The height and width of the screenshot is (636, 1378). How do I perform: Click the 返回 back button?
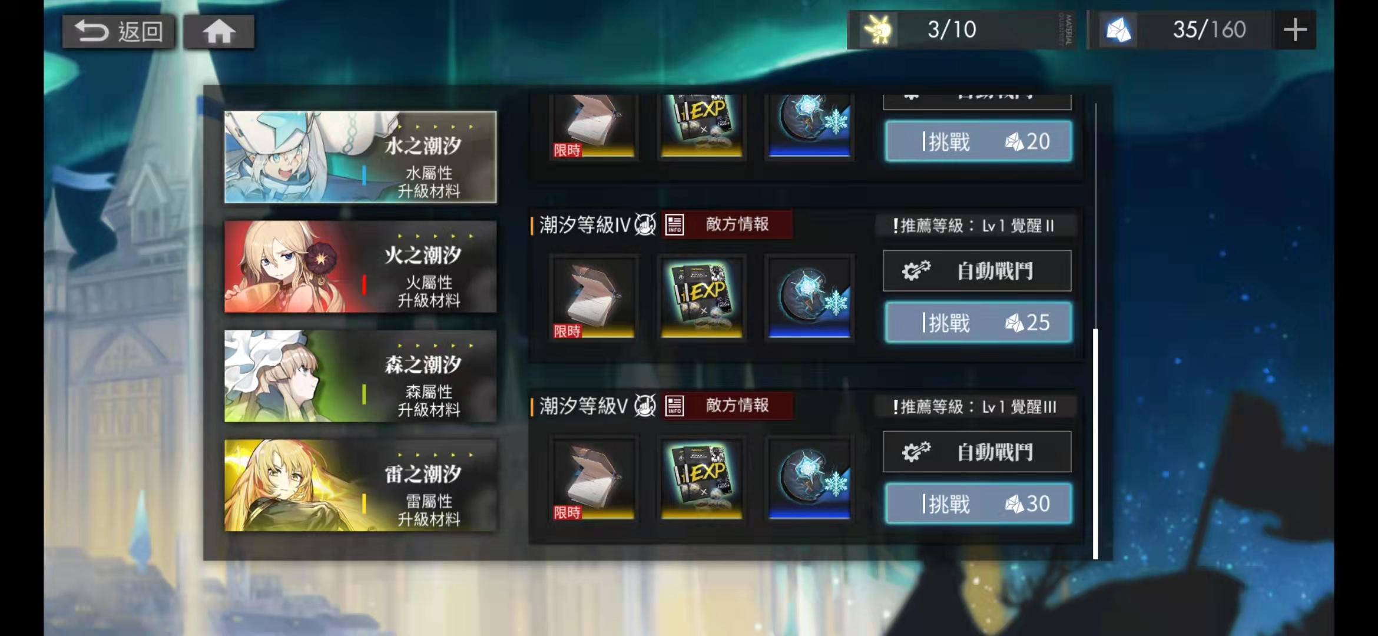tap(118, 31)
